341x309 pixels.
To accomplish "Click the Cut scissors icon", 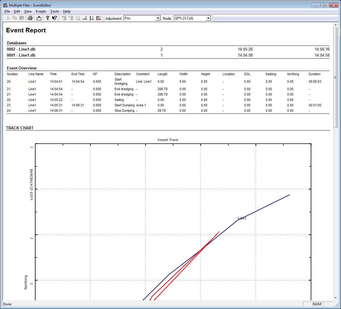I will click(8, 18).
